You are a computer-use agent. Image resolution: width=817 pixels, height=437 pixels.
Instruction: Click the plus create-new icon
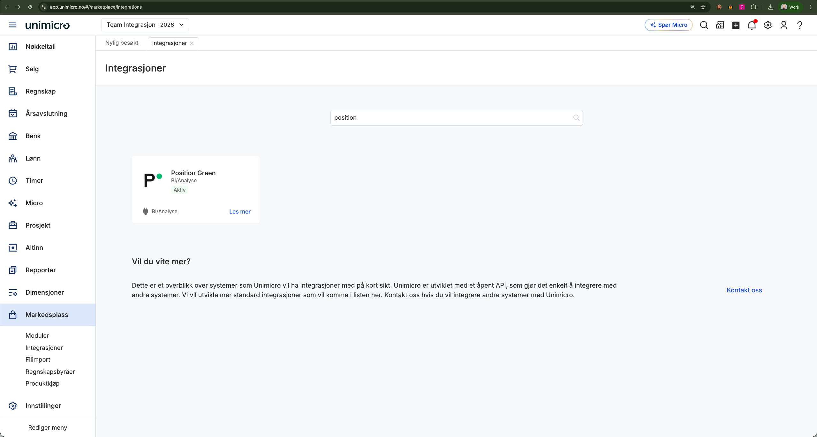tap(736, 25)
